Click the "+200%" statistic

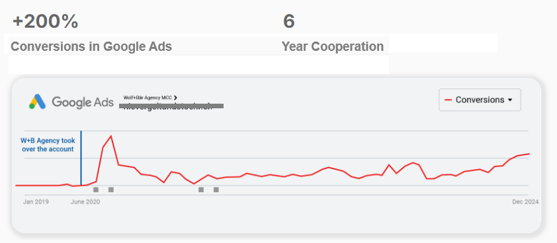coord(45,22)
